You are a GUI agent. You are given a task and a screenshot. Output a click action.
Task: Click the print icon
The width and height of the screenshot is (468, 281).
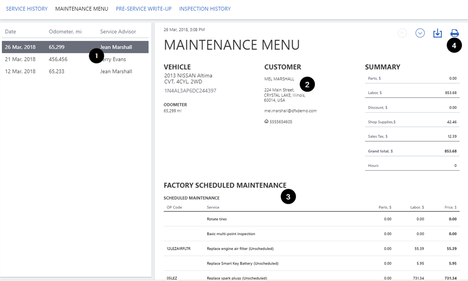tap(454, 33)
